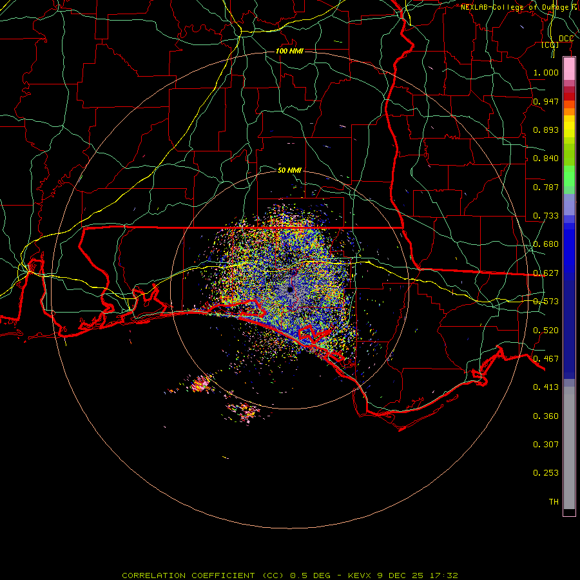Click the NEXLAB-College of DuPage credit text

(520, 7)
